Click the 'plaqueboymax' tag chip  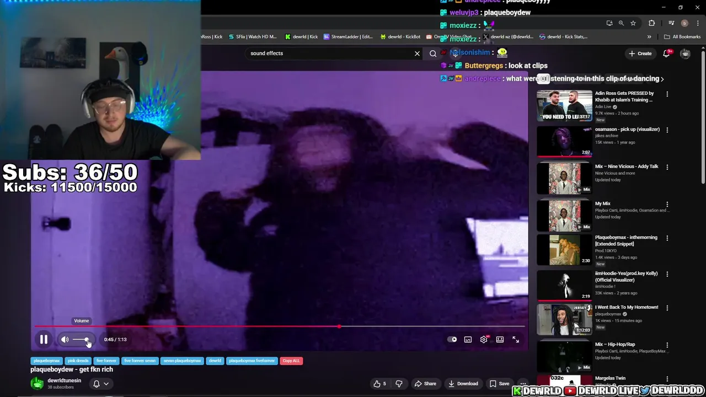(46, 361)
